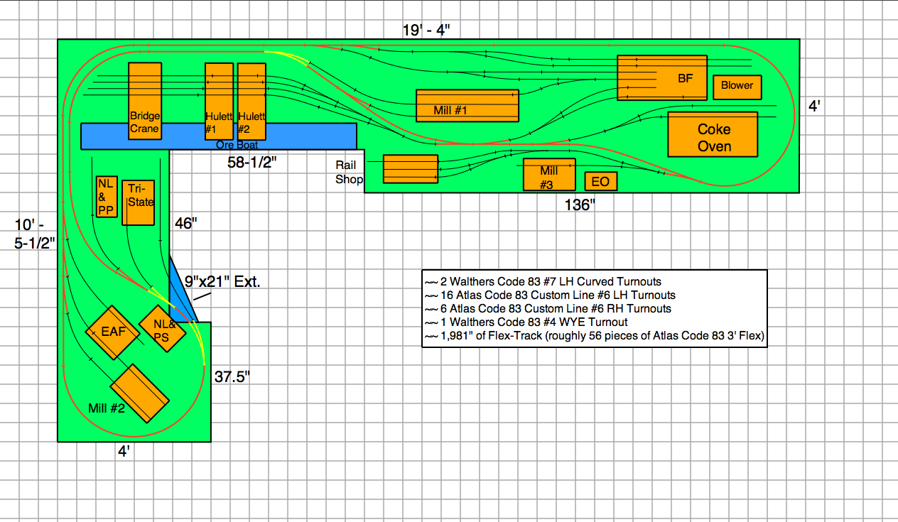Click the EAF diamond-shaped building
This screenshot has width=898, height=522.
point(112,332)
